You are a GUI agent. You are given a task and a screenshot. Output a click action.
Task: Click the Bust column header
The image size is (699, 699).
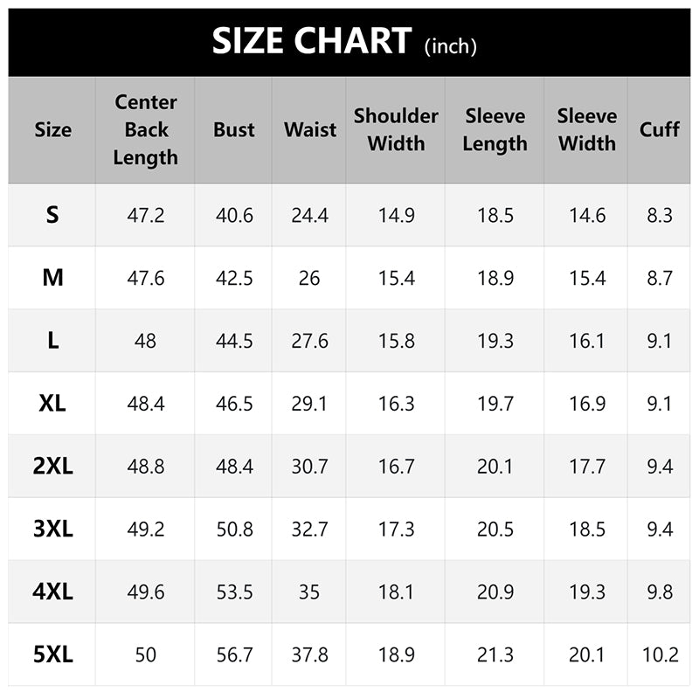234,129
